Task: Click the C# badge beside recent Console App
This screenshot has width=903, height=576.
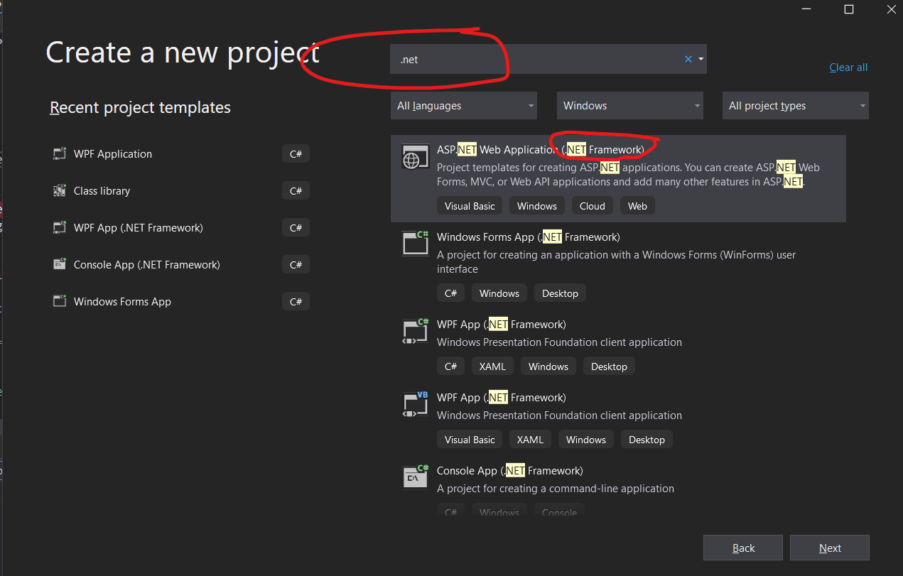Action: click(x=296, y=265)
